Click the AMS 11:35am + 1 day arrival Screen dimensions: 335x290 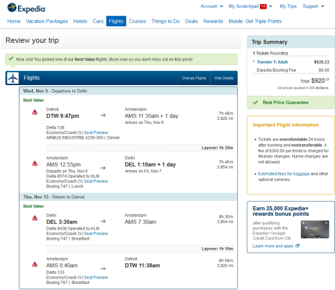click(x=151, y=116)
